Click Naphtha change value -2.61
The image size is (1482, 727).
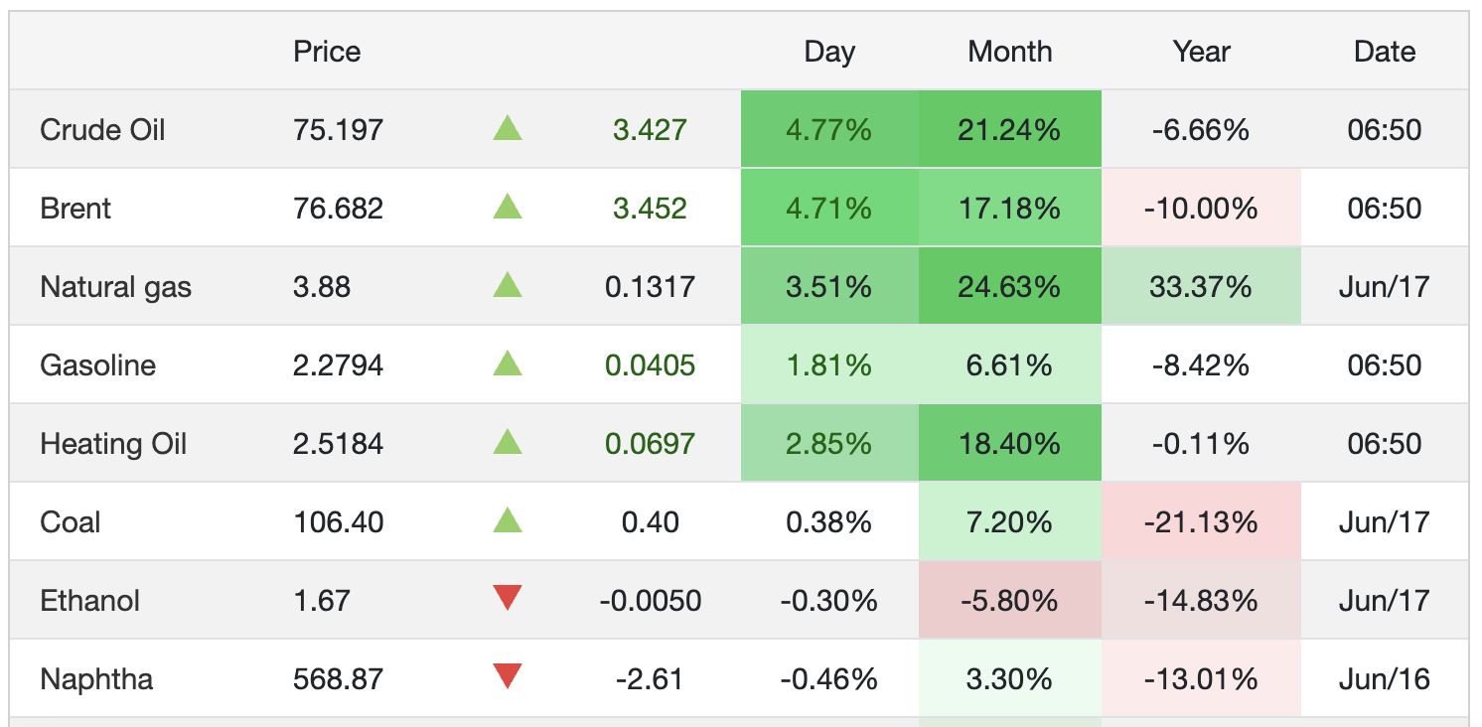(650, 679)
